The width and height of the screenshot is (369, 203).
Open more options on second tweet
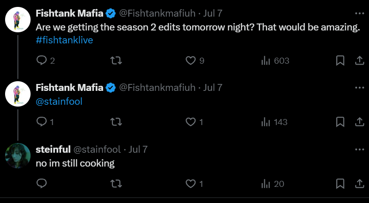359,88
